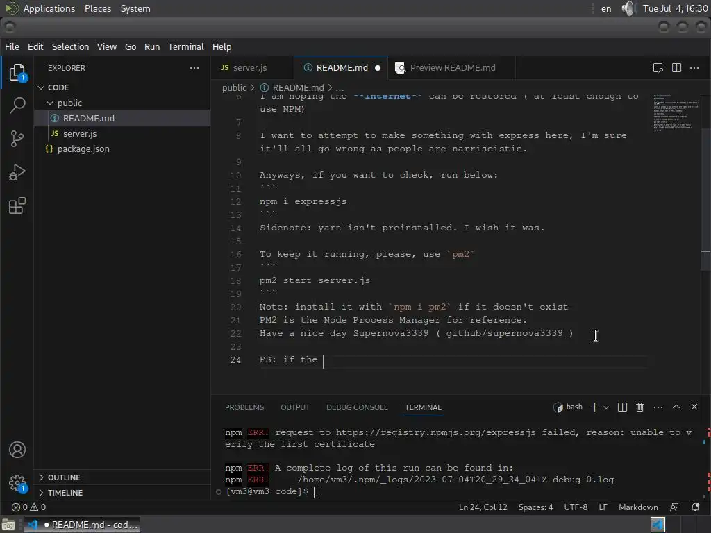This screenshot has width=711, height=533.
Task: Click the errors and warnings status indicator
Action: coord(28,507)
